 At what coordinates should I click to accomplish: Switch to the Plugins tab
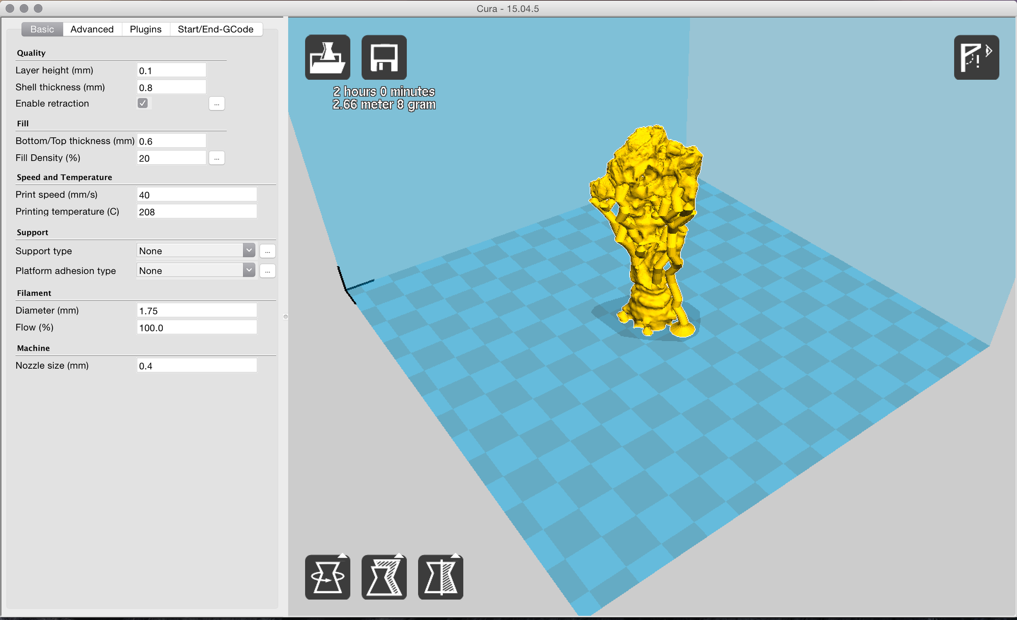145,29
